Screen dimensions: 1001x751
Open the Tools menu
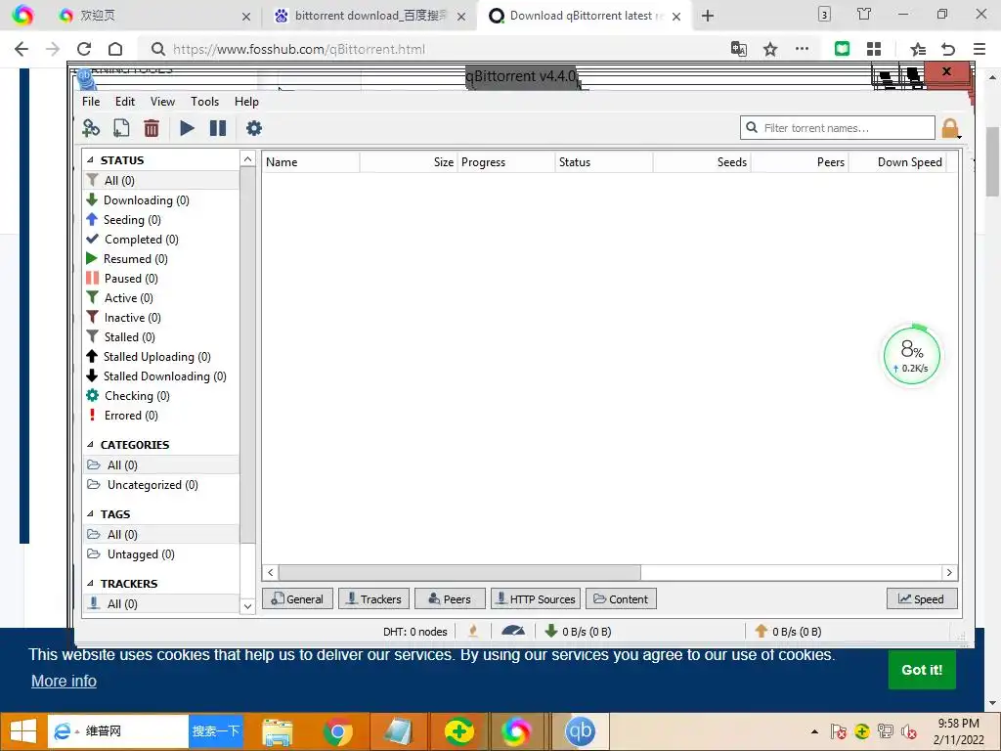tap(205, 102)
